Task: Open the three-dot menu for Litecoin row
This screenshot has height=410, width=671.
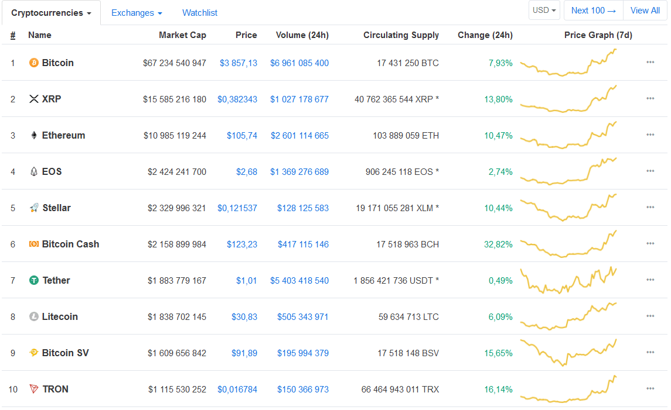Action: pos(650,316)
